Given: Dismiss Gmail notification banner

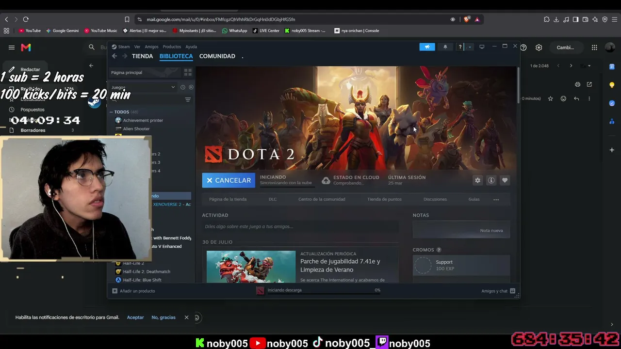Looking at the screenshot, I should pyautogui.click(x=186, y=317).
